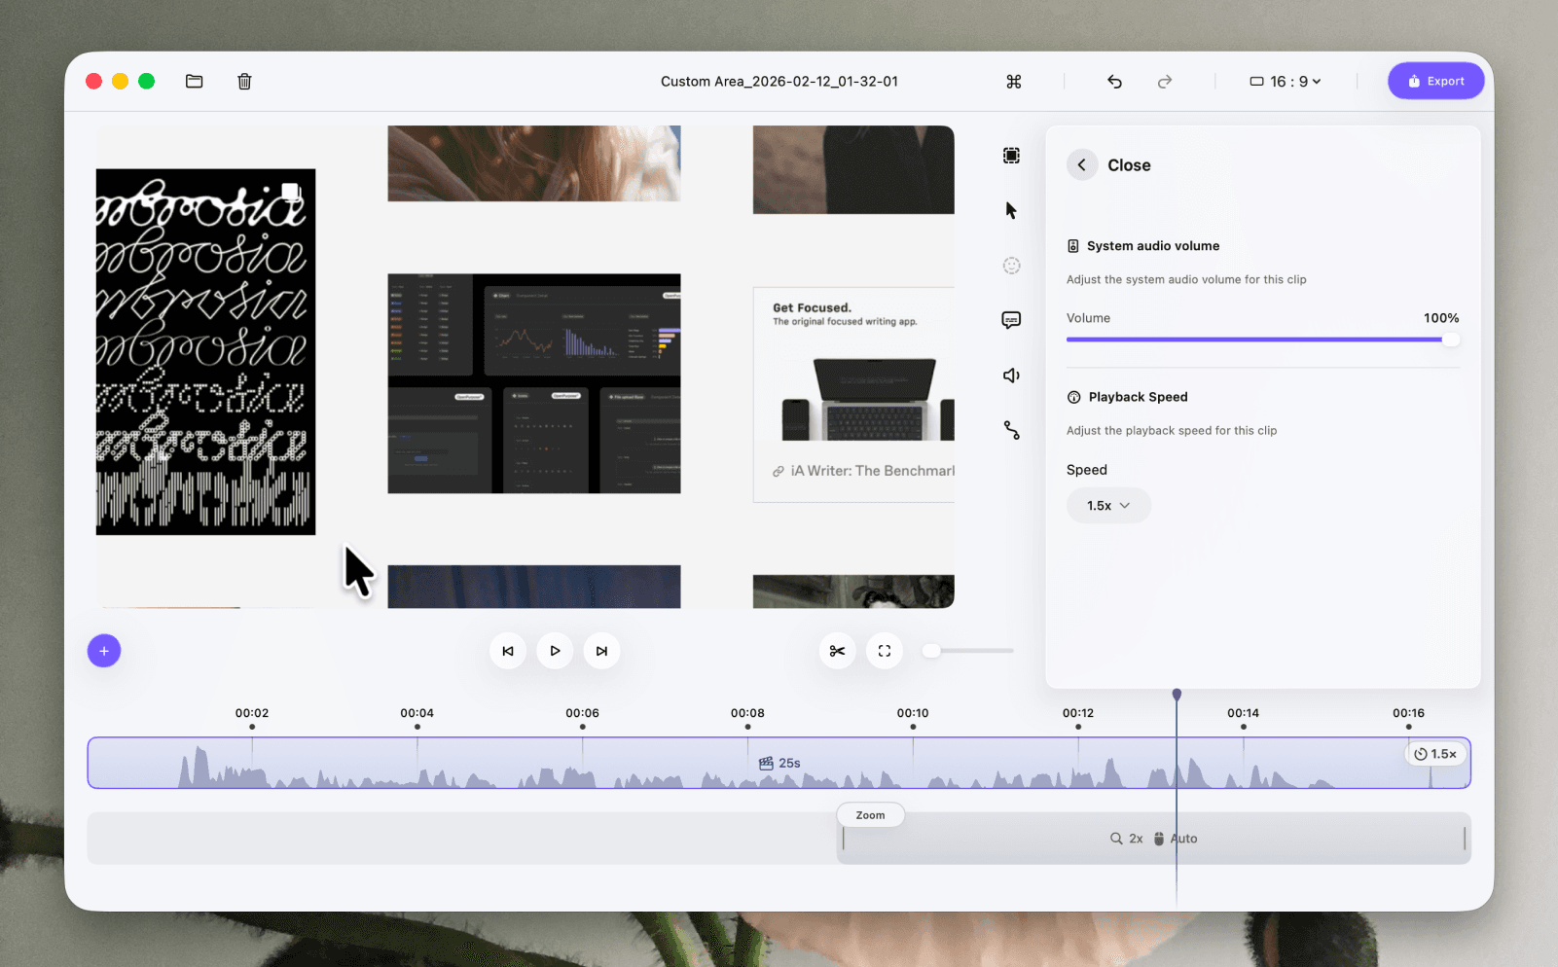This screenshot has height=967, width=1558.
Task: Open the 1.5x playback speed dropdown
Action: 1108,505
